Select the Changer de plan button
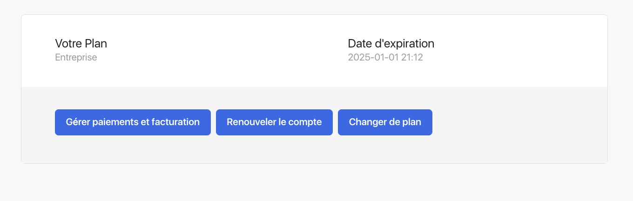Screen dimensions: 633x201 385,122
